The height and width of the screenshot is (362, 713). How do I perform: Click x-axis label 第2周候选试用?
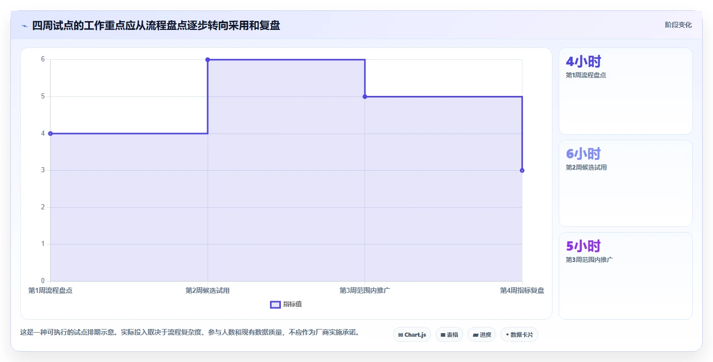point(208,290)
